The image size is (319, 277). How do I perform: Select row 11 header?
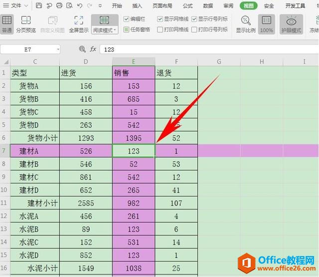[4, 203]
